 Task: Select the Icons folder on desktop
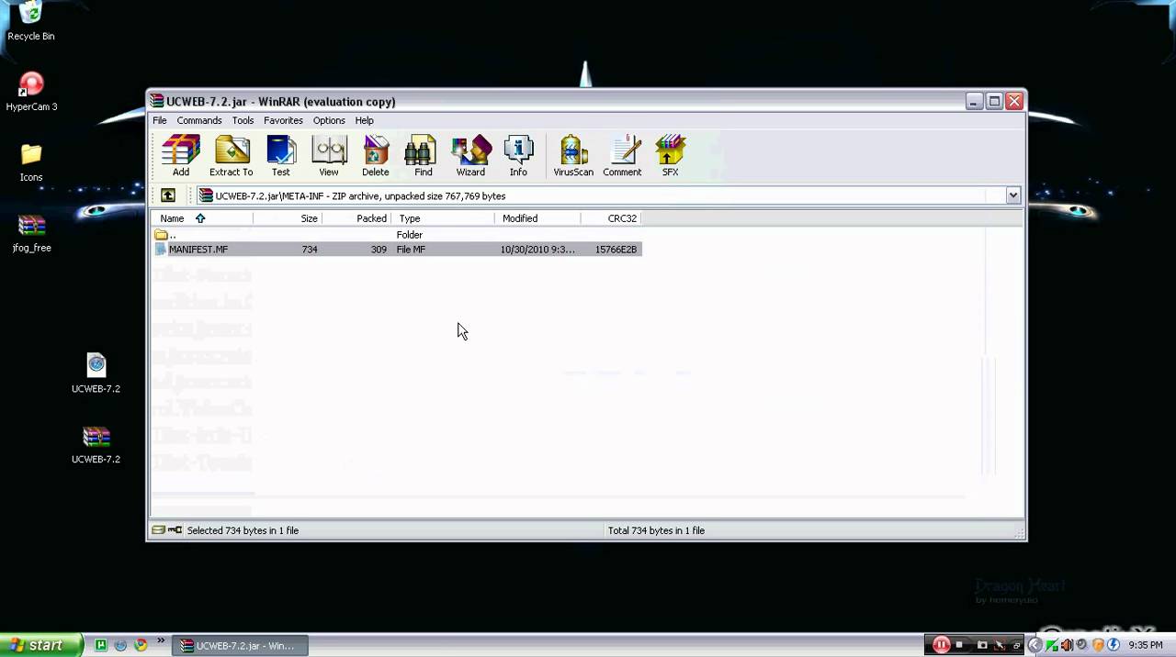click(x=31, y=163)
